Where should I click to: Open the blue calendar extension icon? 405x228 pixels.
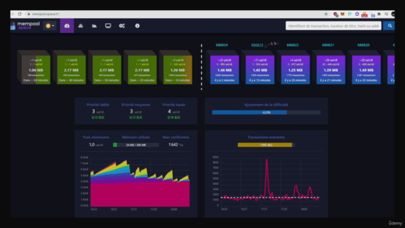[373, 15]
